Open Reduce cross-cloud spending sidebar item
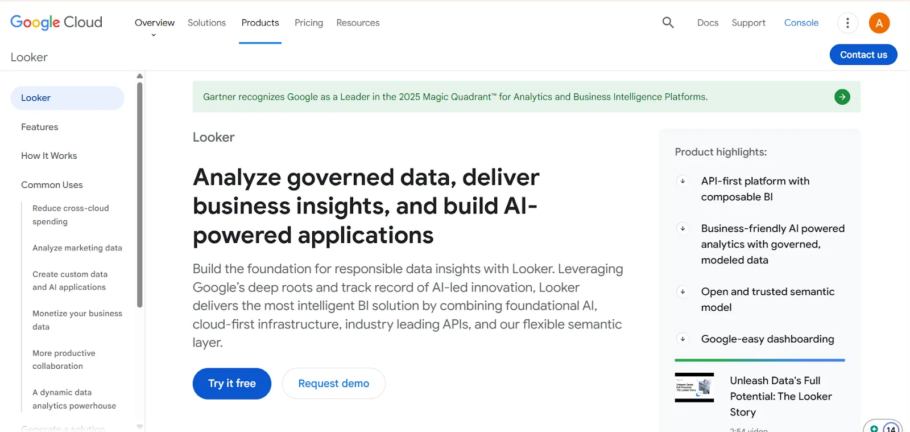910x432 pixels. pyautogui.click(x=71, y=215)
